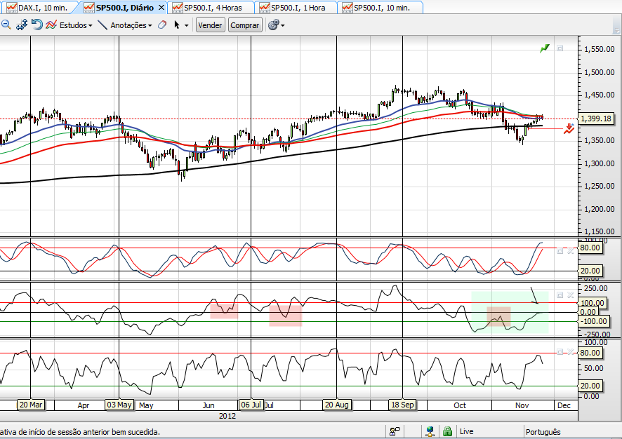Select the line drawing annotation tool

(102, 25)
